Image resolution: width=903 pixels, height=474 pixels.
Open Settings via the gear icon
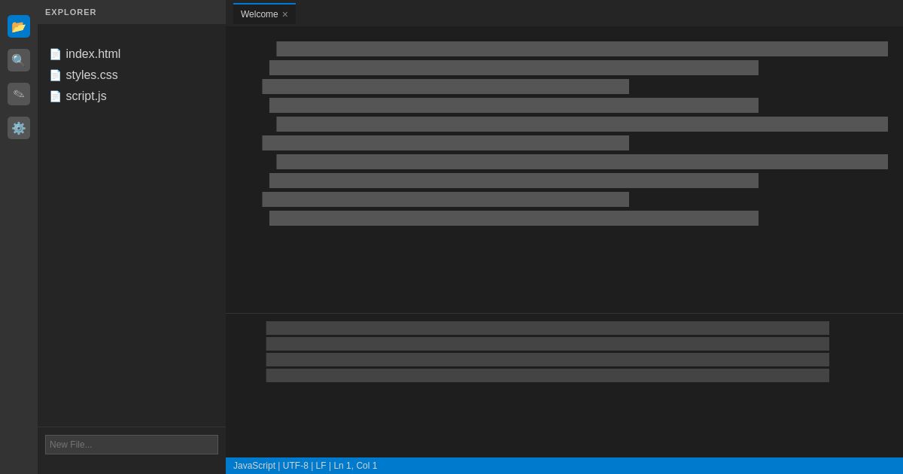coord(19,128)
